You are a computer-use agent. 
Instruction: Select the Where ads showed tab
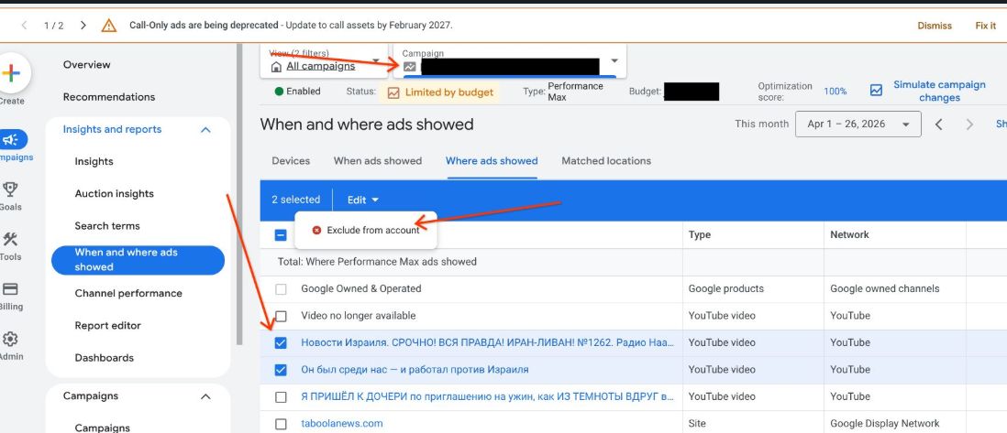[492, 161]
